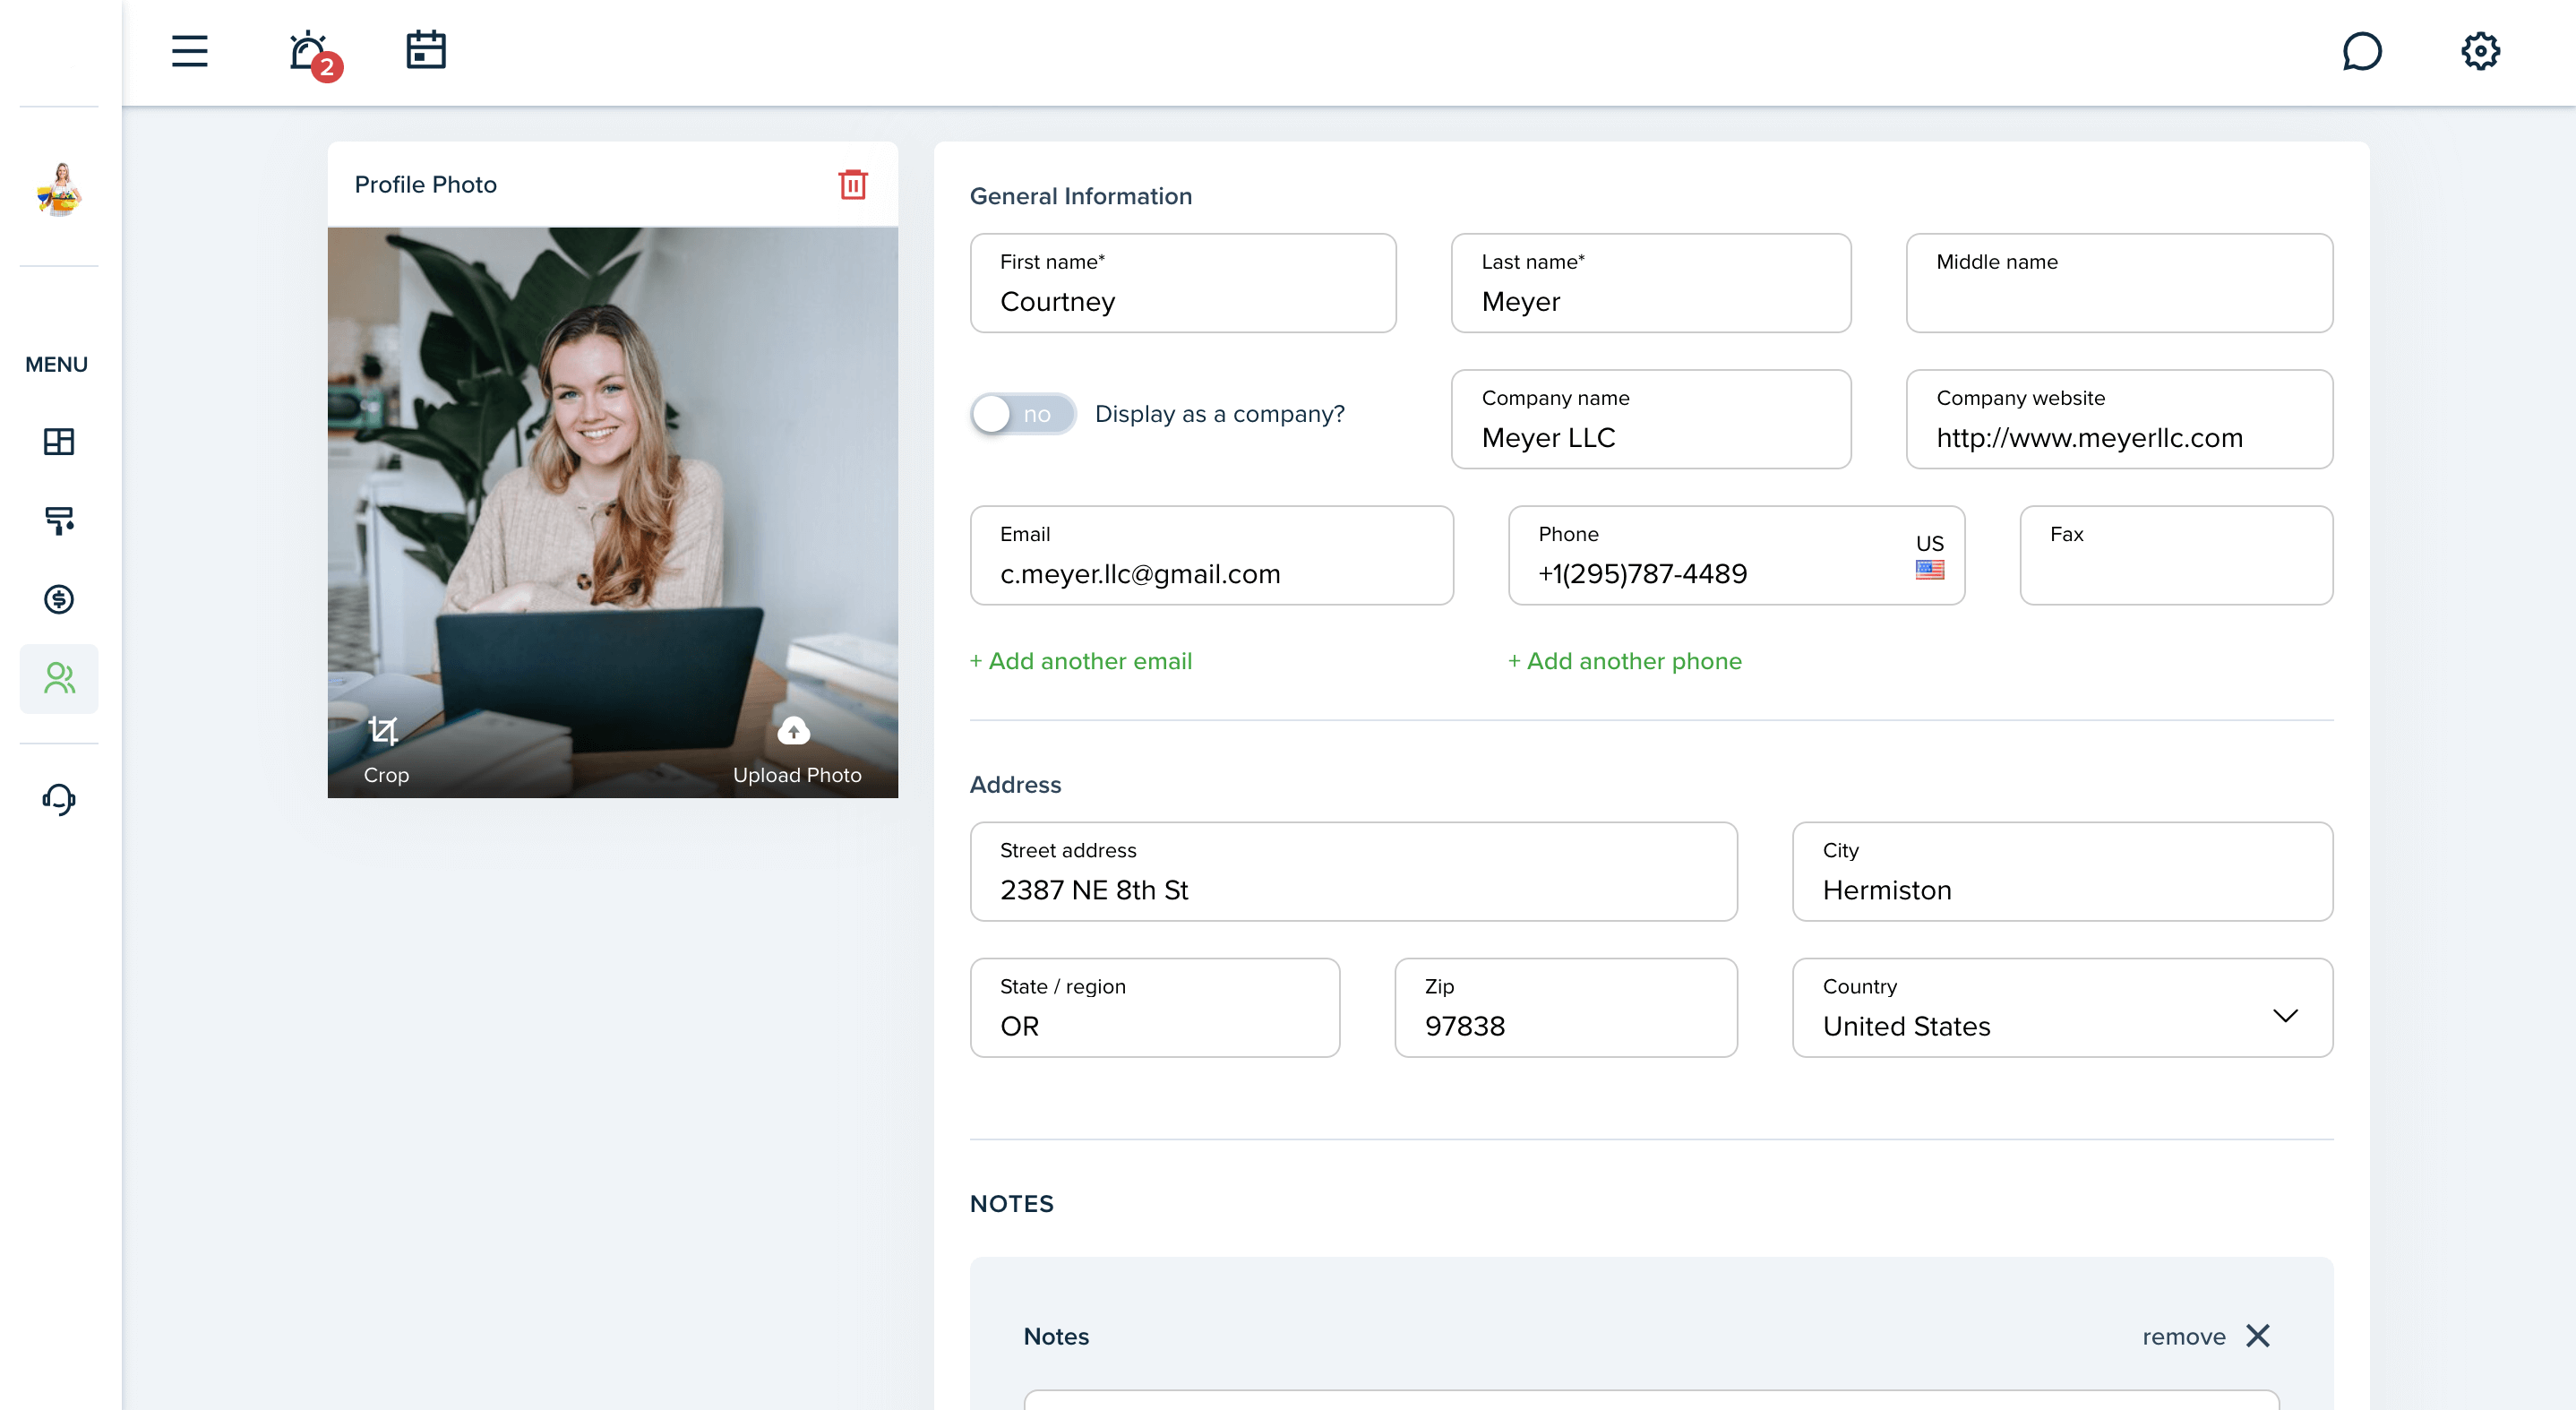Click the remove link in Notes
This screenshot has width=2576, height=1410.
(x=2184, y=1337)
